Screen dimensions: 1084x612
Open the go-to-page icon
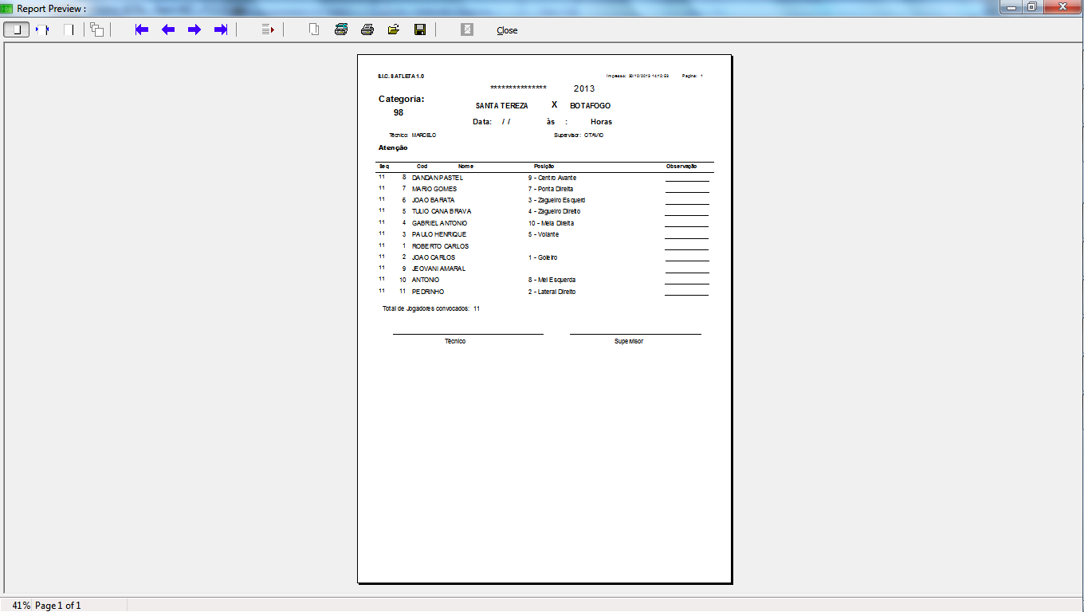click(x=268, y=29)
